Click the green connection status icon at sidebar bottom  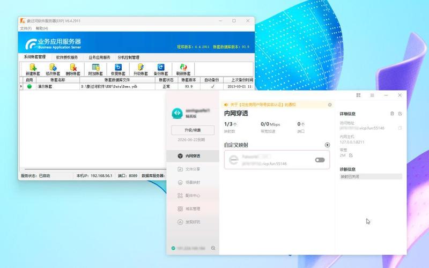pyautogui.click(x=173, y=248)
